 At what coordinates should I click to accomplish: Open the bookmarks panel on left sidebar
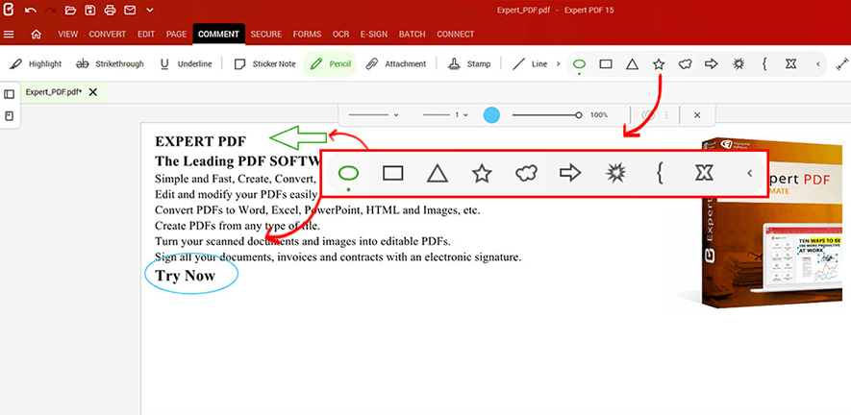pos(10,115)
